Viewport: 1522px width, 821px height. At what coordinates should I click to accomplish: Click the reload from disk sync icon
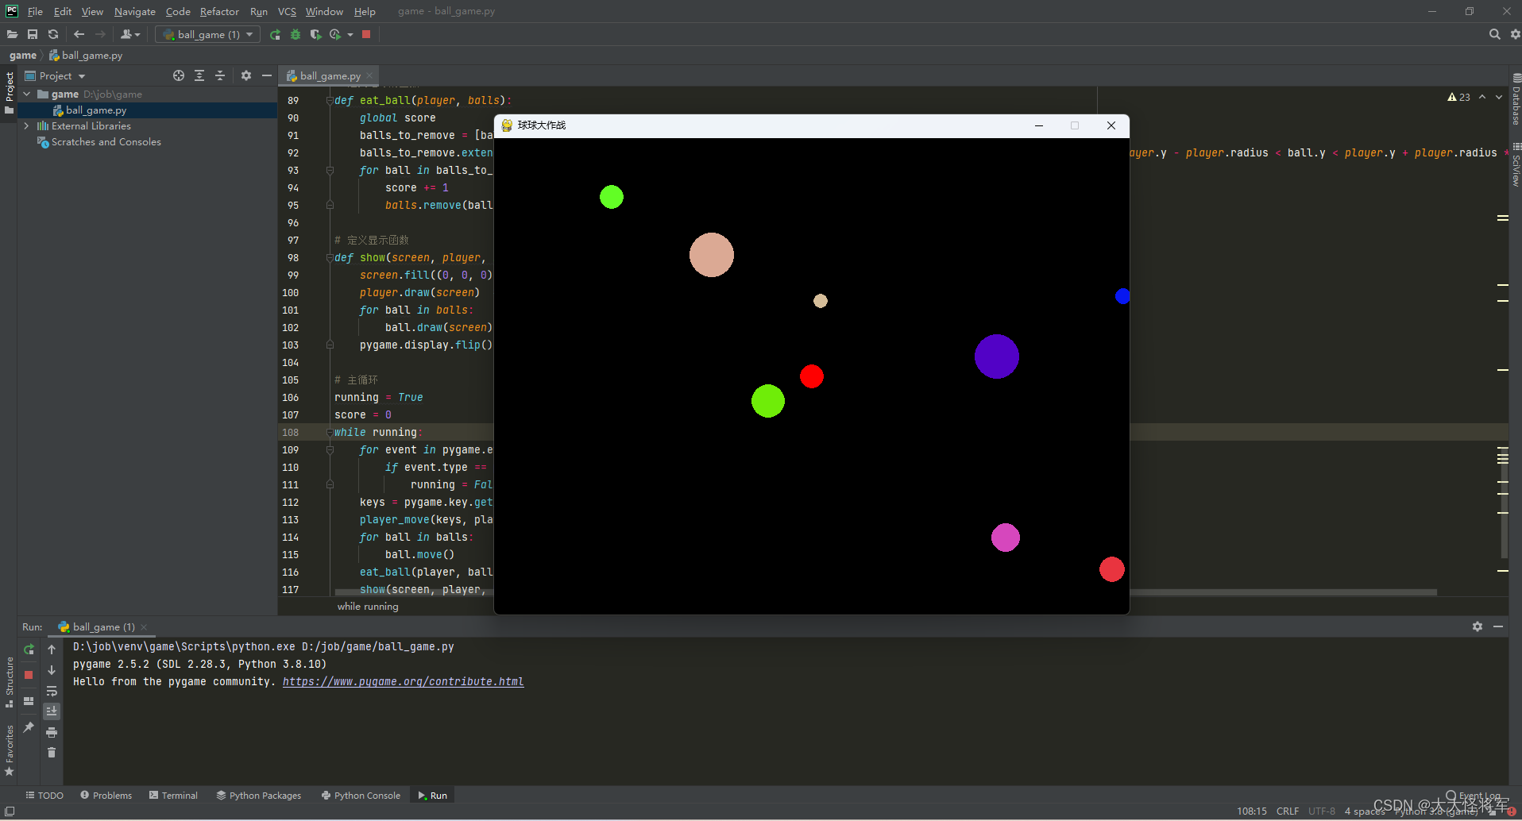53,34
